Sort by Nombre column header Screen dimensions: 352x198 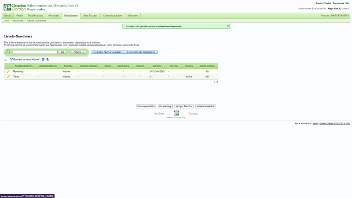(68, 66)
